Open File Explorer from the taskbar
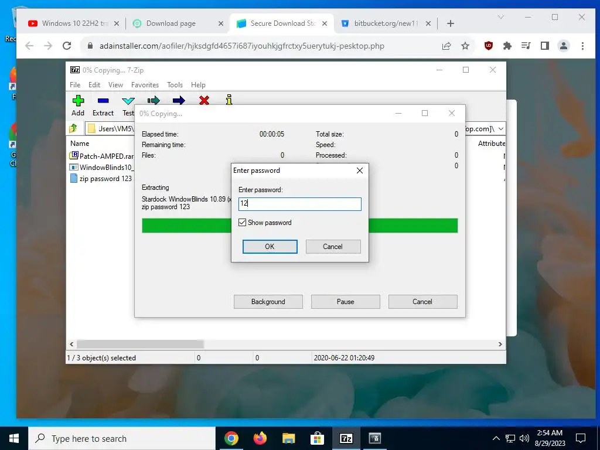Screen dimensions: 600x450 coord(289,438)
